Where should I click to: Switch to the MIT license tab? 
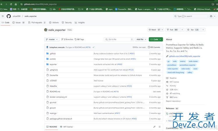(x=66, y=127)
